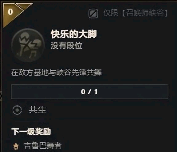177x152 pixels.
Task: Select the 快乐的大脚 challenge title
Action: coord(74,34)
